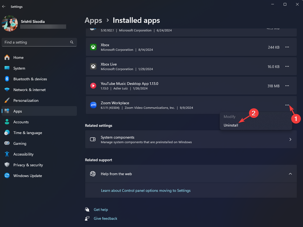This screenshot has width=303, height=227.
Task: Click the Give feedback link
Action: click(105, 218)
